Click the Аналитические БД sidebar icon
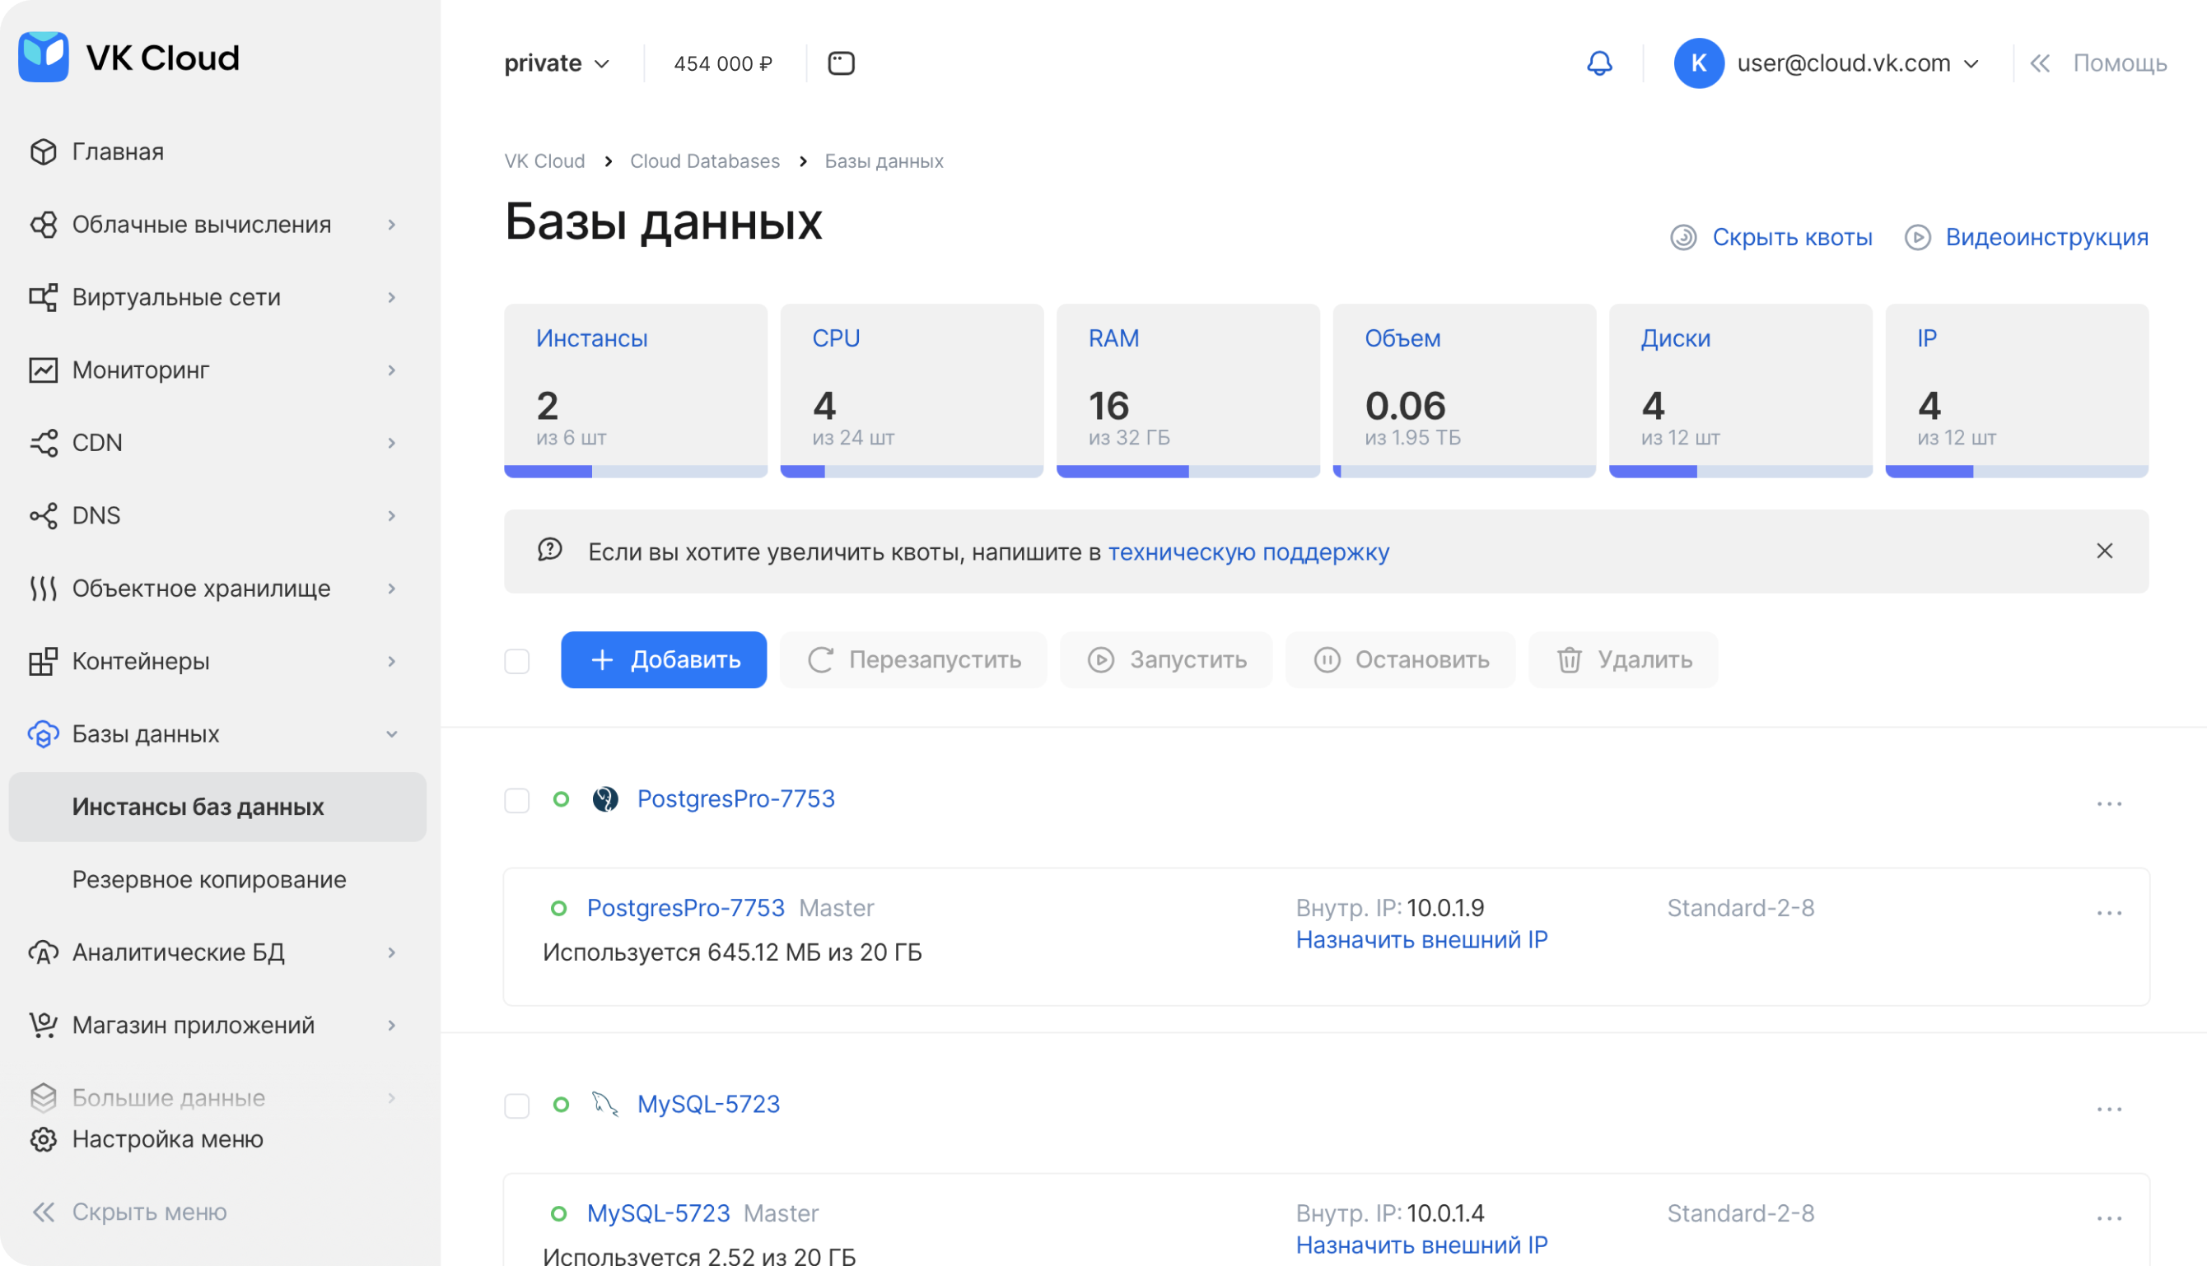This screenshot has width=2207, height=1266. 44,952
